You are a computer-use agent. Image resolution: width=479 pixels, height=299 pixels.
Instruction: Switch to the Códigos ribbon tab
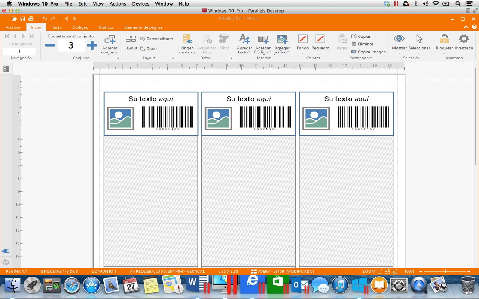(80, 27)
